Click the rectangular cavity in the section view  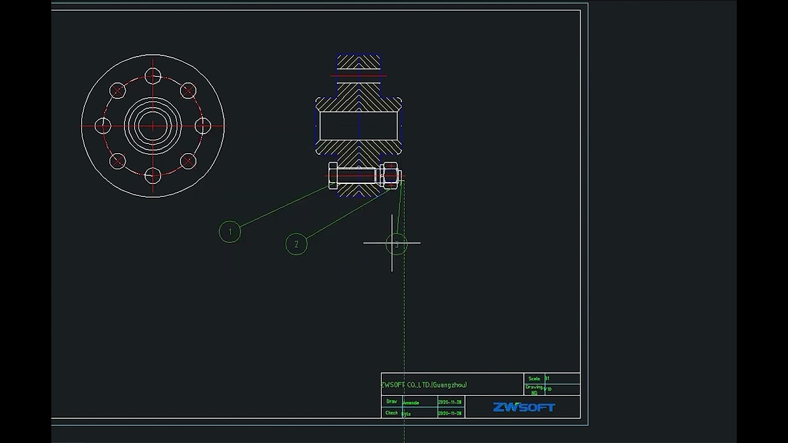(x=359, y=126)
